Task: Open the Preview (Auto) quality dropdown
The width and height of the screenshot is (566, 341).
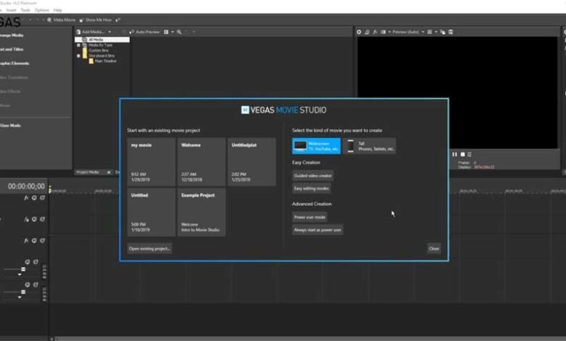Action: tap(409, 32)
